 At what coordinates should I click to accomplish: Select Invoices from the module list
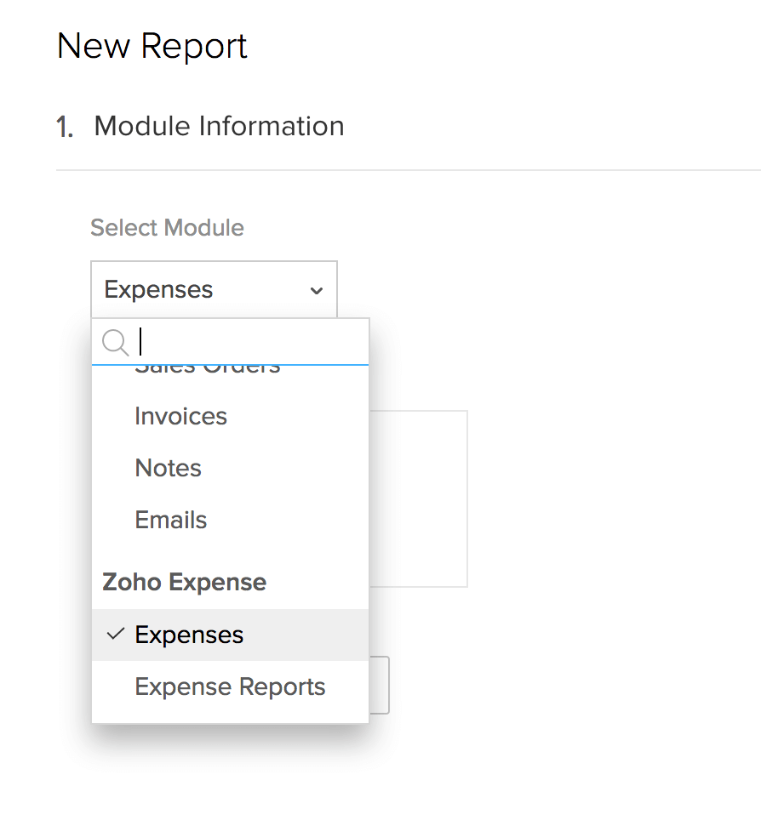(x=180, y=416)
